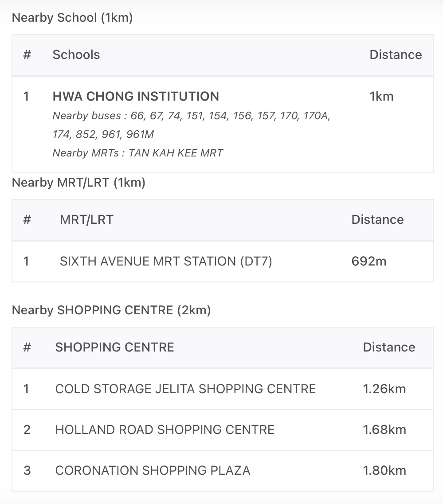This screenshot has height=504, width=443.
Task: Select the MRT/LRT column header
Action: point(86,219)
